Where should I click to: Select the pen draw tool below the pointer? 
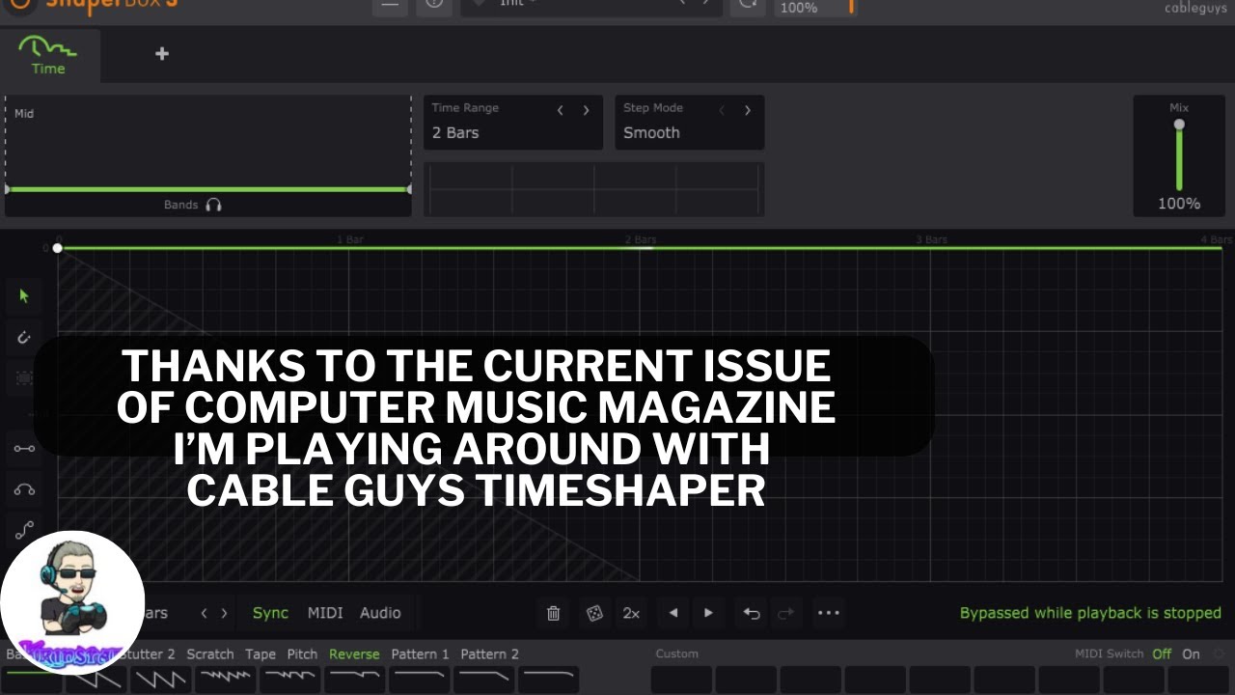point(25,338)
